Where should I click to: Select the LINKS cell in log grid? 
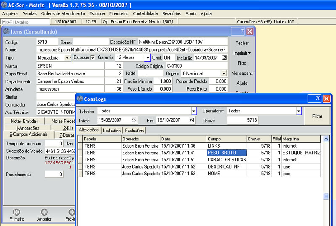227,146
